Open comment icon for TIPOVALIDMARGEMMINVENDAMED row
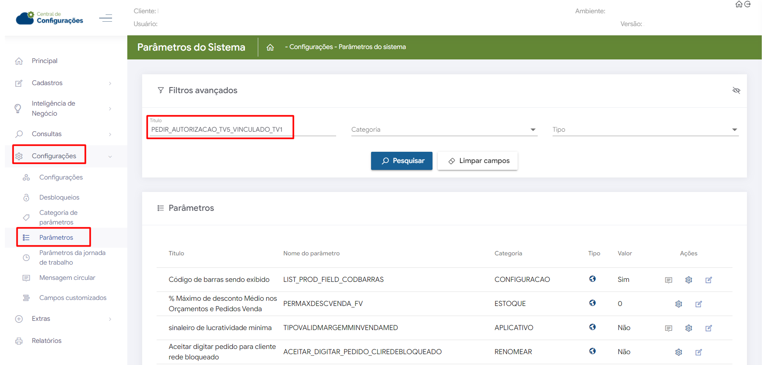 point(668,328)
